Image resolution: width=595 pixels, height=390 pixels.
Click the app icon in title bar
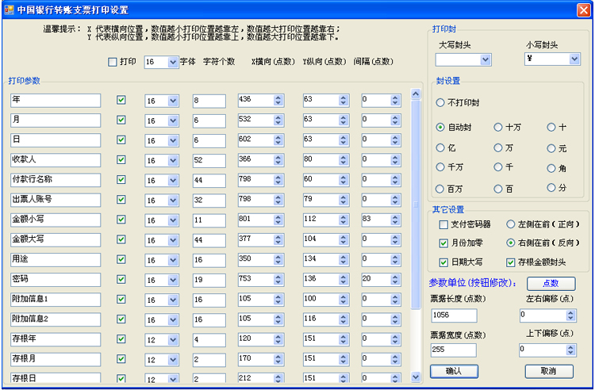click(x=9, y=9)
